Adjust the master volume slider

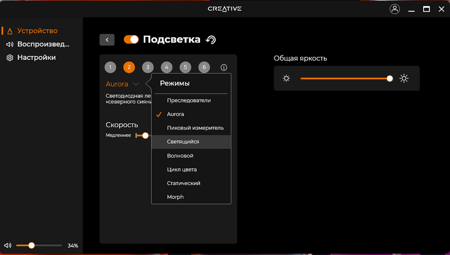point(39,245)
